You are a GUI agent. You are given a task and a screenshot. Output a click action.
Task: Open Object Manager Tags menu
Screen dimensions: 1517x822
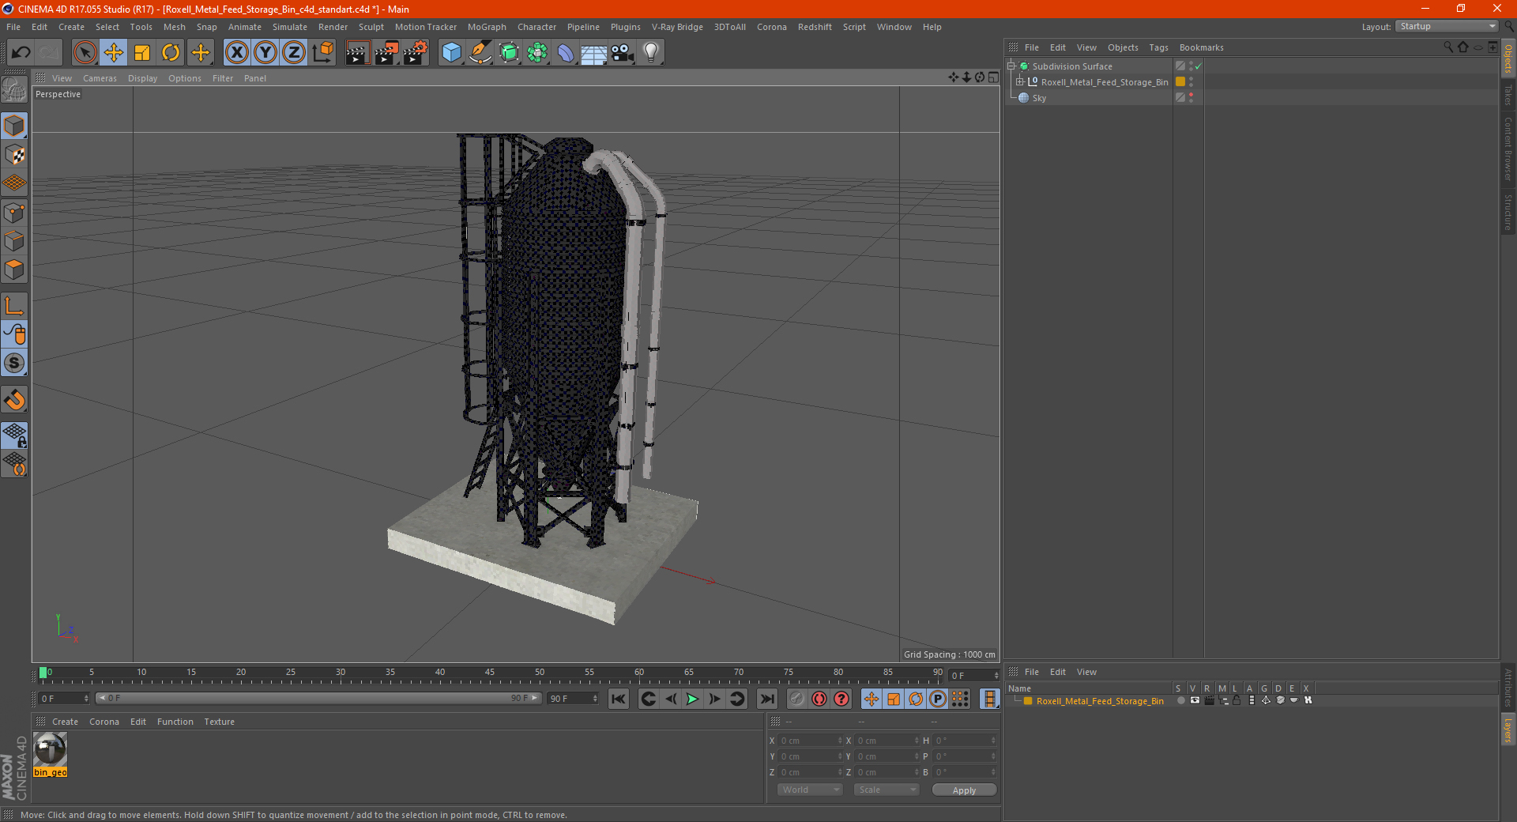1158,47
